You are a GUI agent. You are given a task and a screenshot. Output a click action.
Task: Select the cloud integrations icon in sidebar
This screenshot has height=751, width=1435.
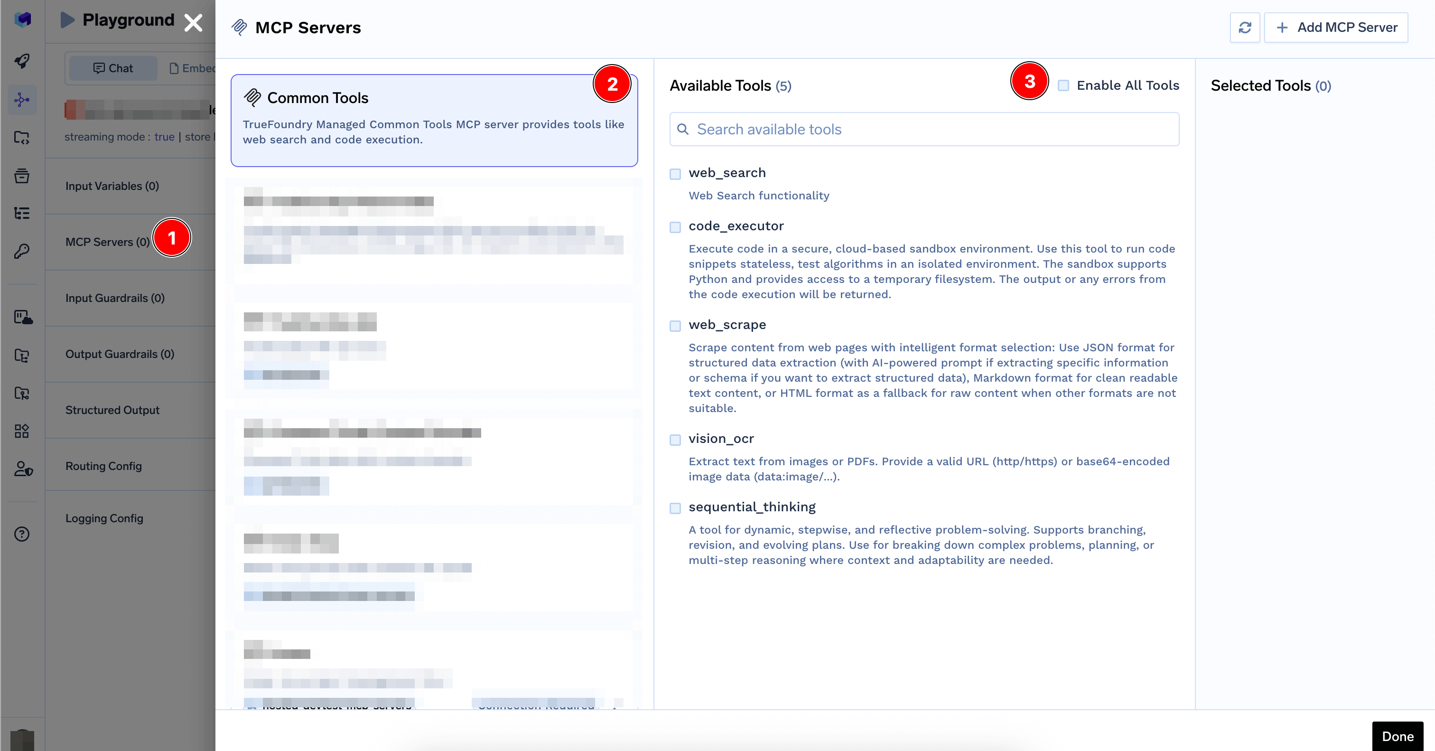click(x=22, y=319)
